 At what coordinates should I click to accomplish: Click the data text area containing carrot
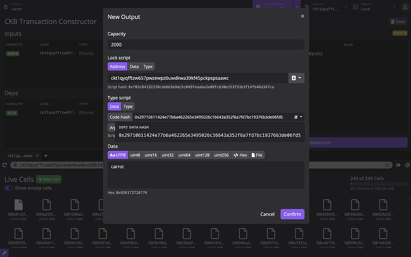click(x=205, y=175)
